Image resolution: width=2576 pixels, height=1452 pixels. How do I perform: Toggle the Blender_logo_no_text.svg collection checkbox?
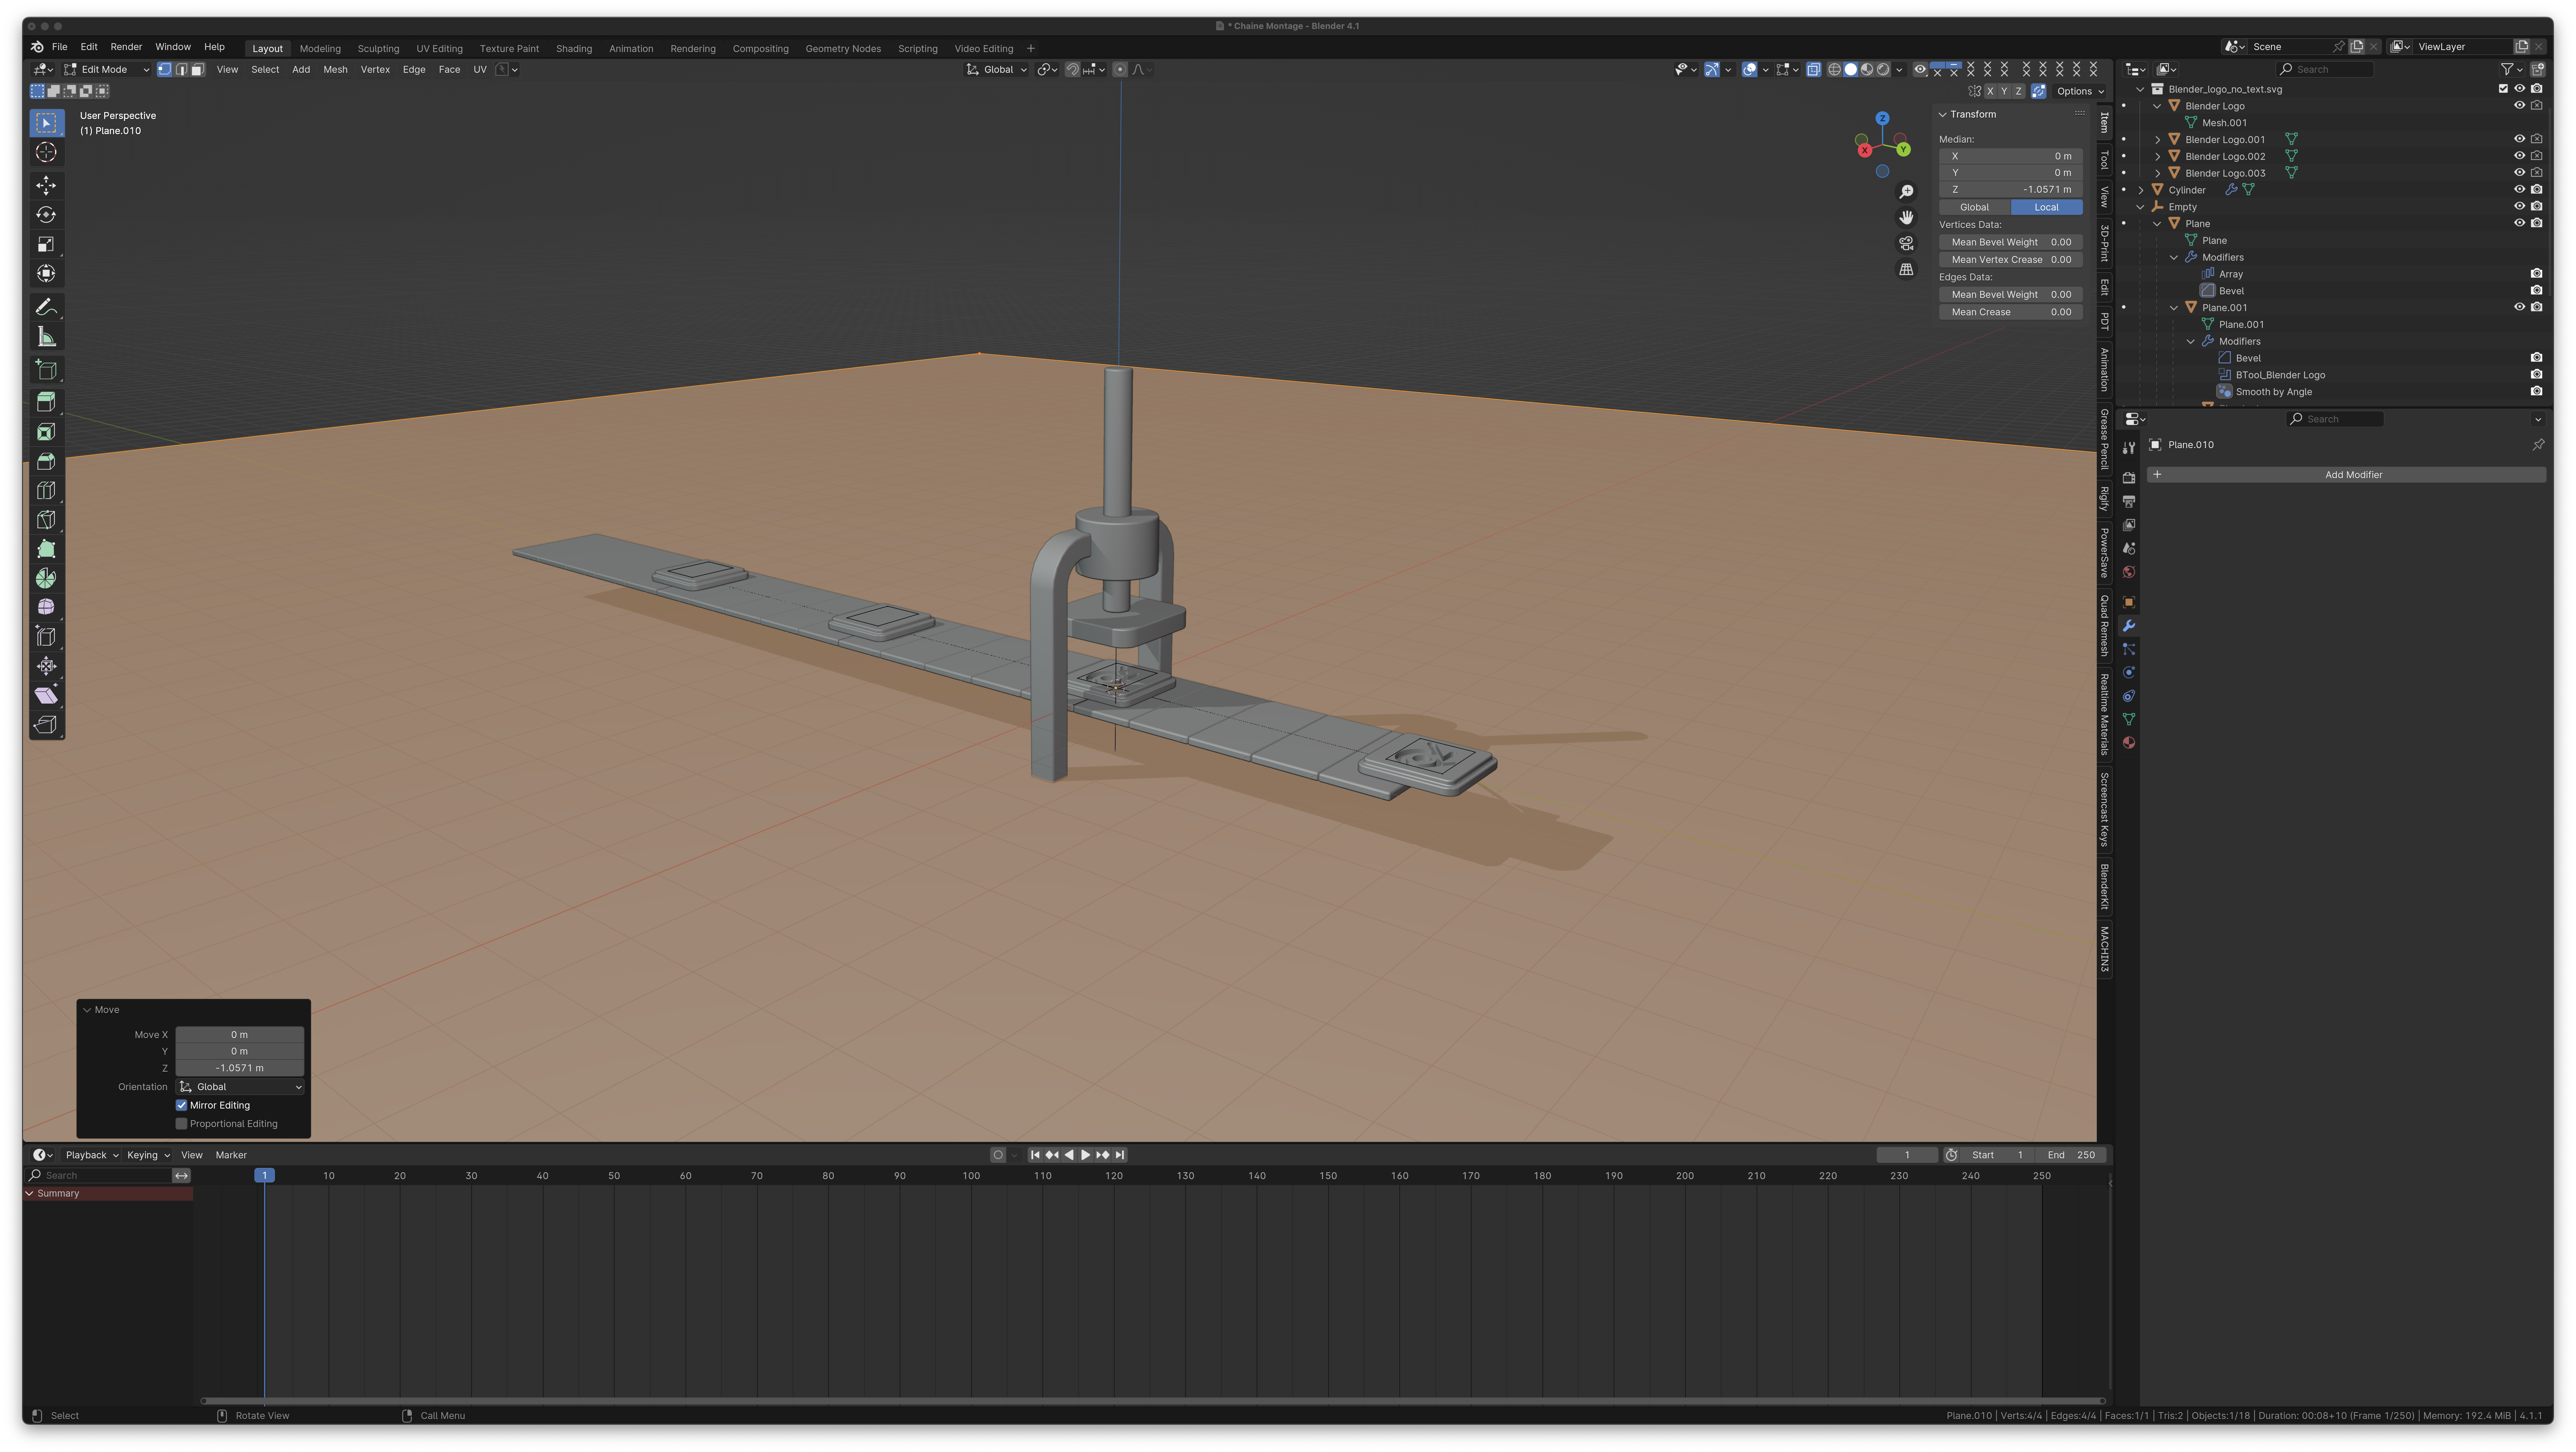click(2503, 89)
